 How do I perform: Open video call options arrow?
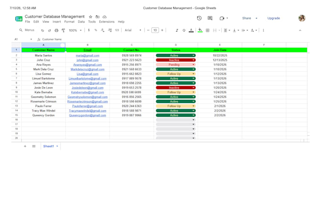(x=227, y=18)
